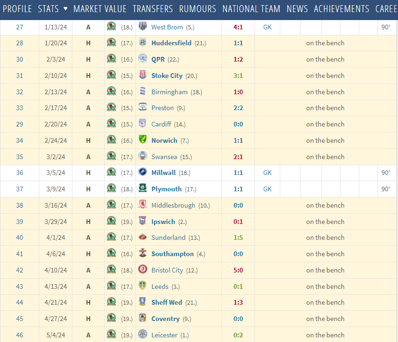The height and width of the screenshot is (342, 398).
Task: Click GK position in the West Brom row
Action: pos(267,27)
